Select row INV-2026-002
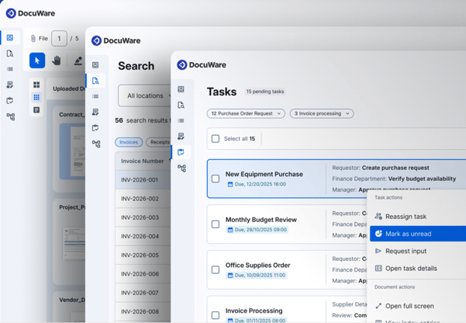This screenshot has width=466, height=323. tap(143, 199)
